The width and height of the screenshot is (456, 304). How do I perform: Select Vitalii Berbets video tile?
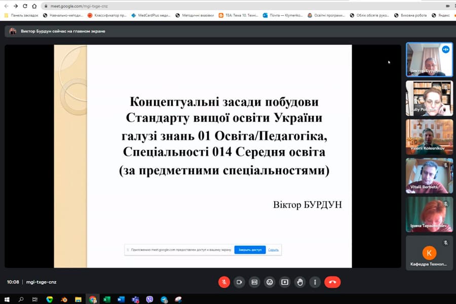click(x=429, y=176)
